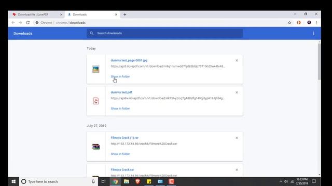The width and height of the screenshot is (332, 186).
Task: Close the Download file iLovePDF tab
Action: [61, 14]
